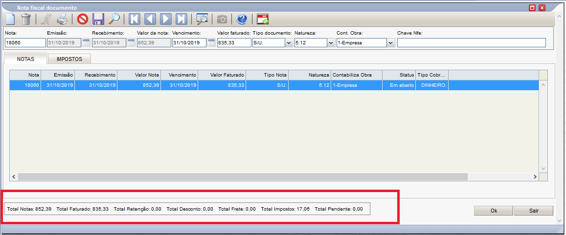The height and width of the screenshot is (235, 566).
Task: Expand Natureza dropdown showing 5.12
Action: click(331, 43)
